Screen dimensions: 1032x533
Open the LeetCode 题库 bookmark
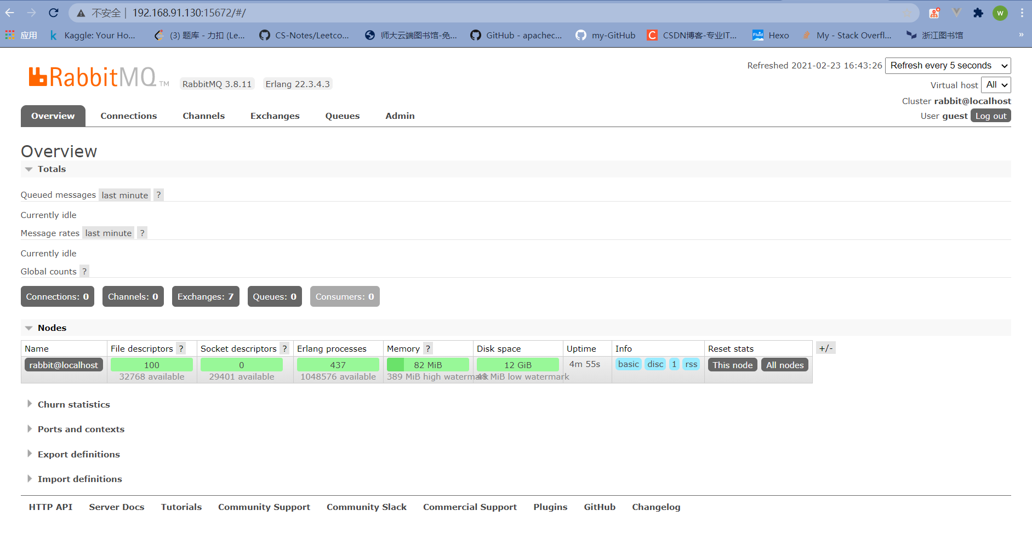(x=199, y=35)
